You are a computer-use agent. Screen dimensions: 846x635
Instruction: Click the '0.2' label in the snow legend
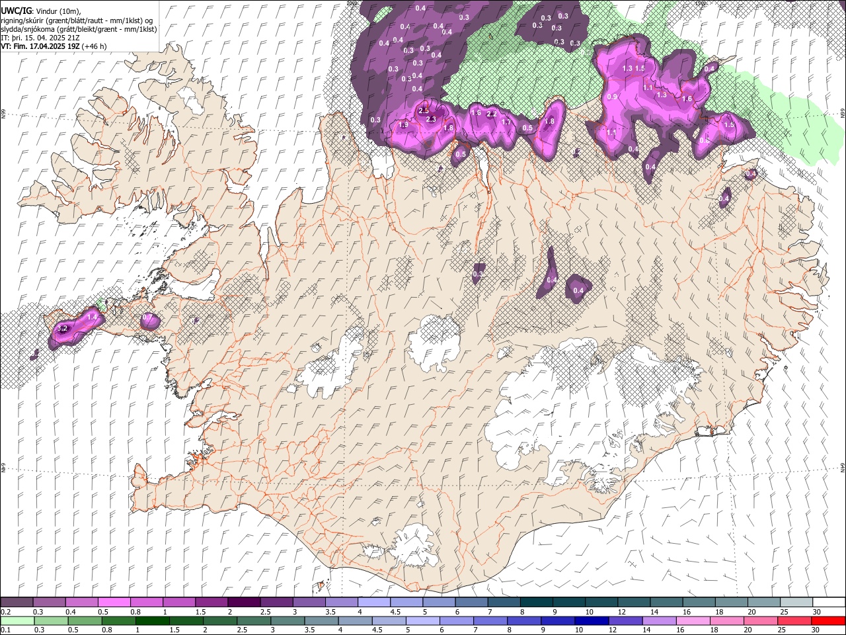(5, 612)
